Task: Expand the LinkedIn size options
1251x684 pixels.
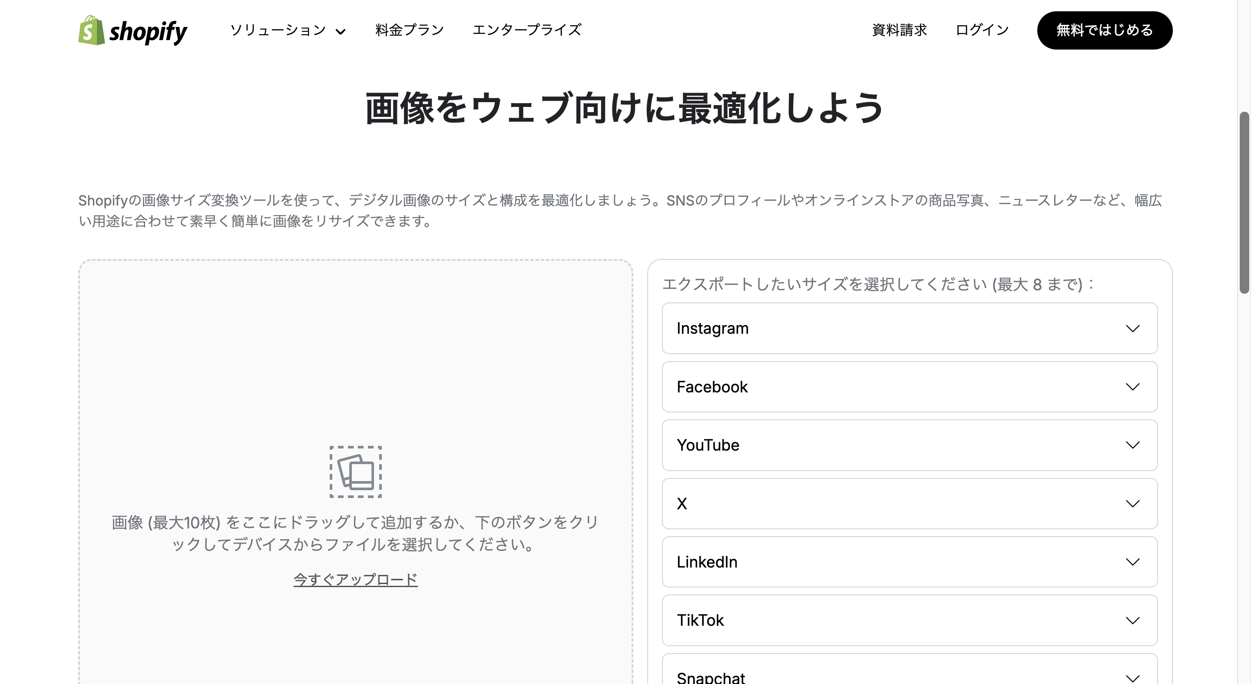Action: (910, 561)
